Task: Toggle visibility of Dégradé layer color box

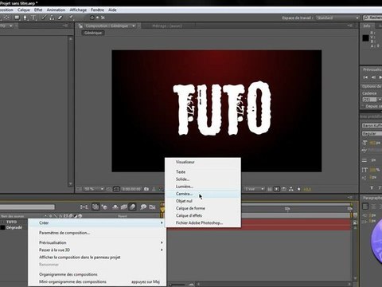Action: (x=2, y=227)
